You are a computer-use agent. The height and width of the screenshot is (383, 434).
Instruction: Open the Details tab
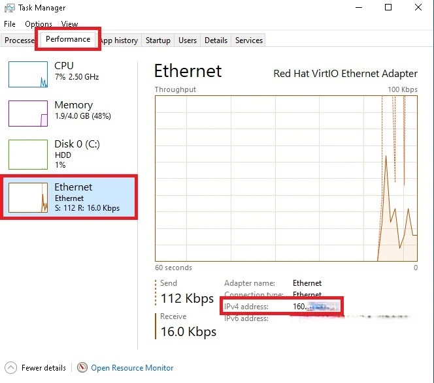(216, 40)
